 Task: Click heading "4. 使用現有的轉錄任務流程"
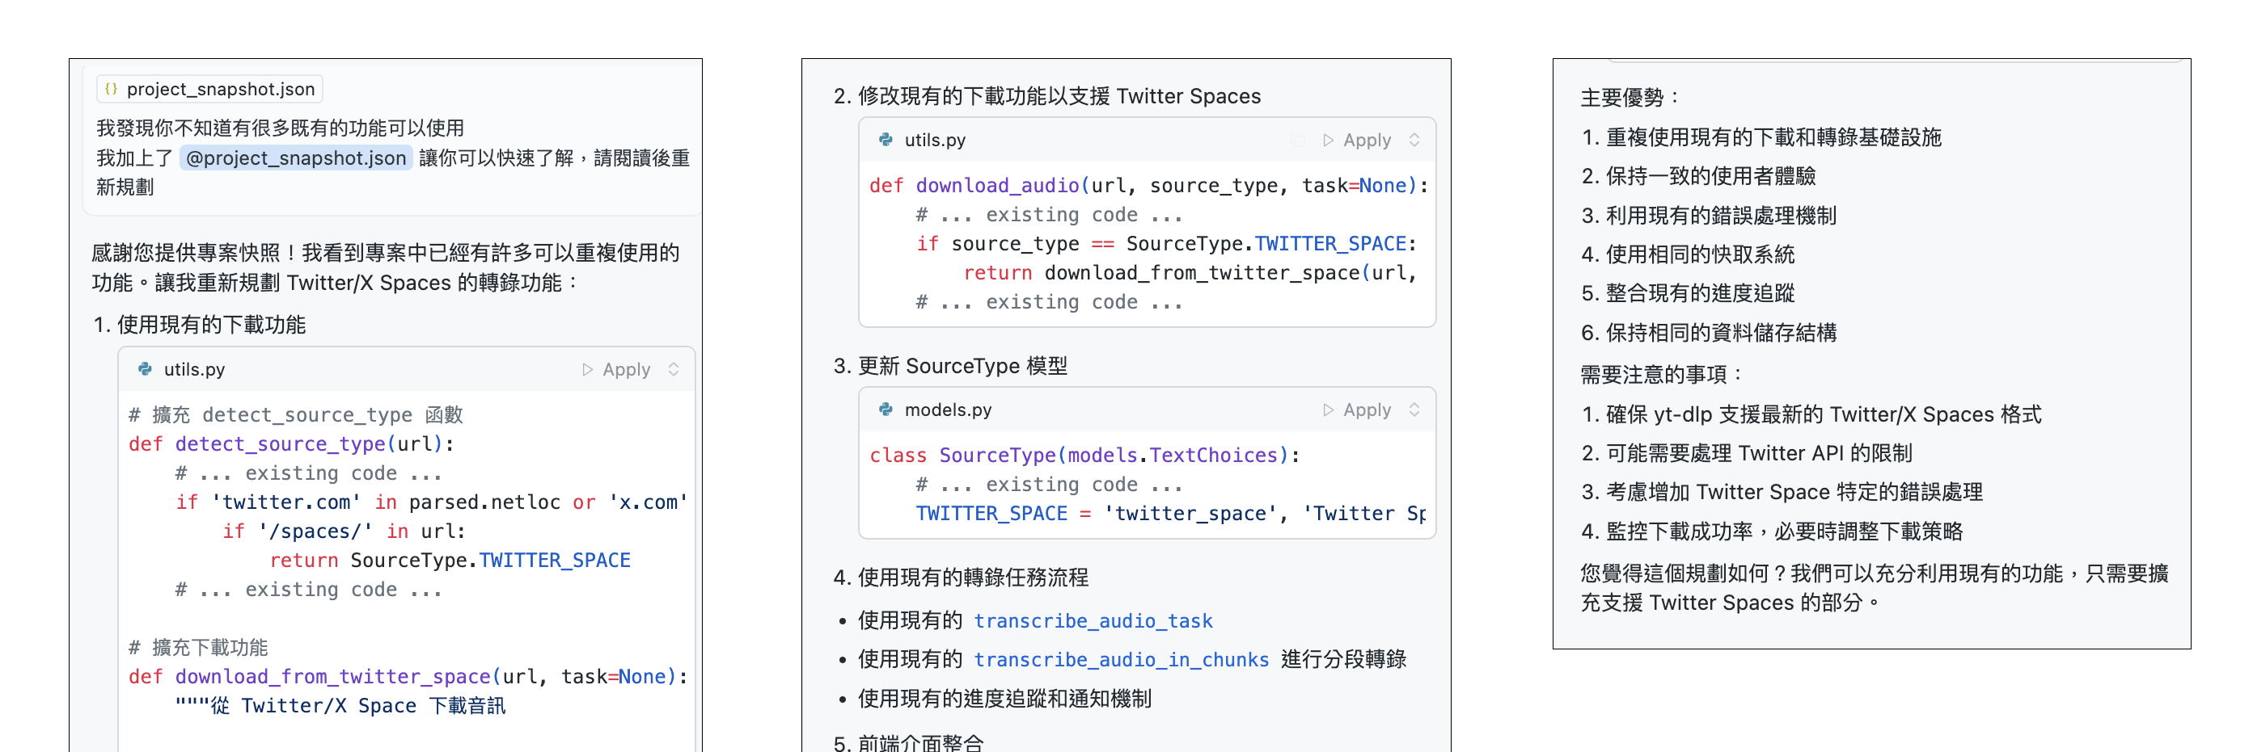click(x=962, y=578)
